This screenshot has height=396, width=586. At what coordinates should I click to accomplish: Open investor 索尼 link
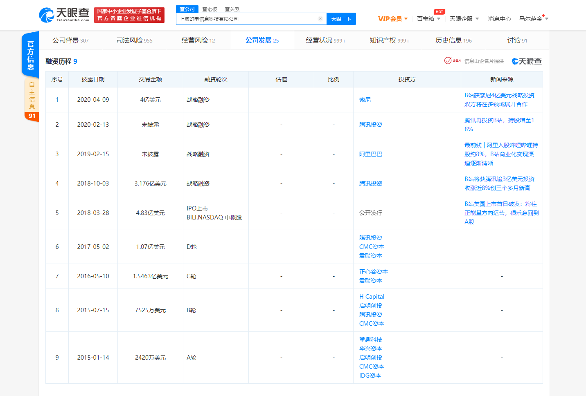pos(365,100)
